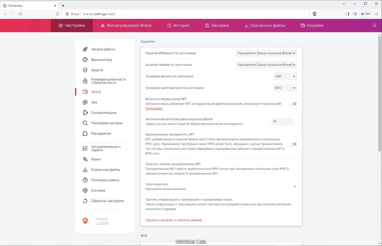Screen dimensions: 382x246
Task: Open the browser hamburger menu
Action: (x=376, y=14)
